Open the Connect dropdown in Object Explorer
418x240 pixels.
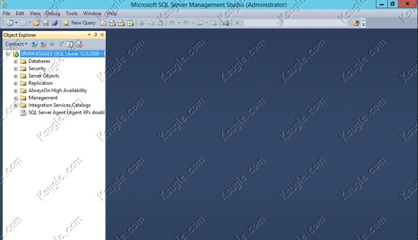click(x=16, y=44)
